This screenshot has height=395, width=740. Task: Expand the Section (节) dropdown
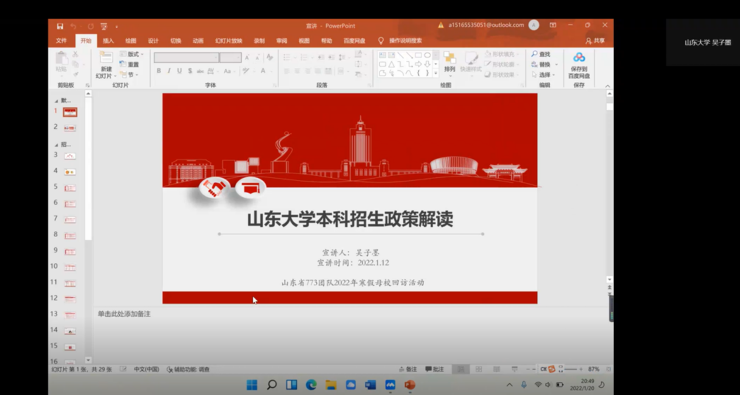pyautogui.click(x=130, y=75)
